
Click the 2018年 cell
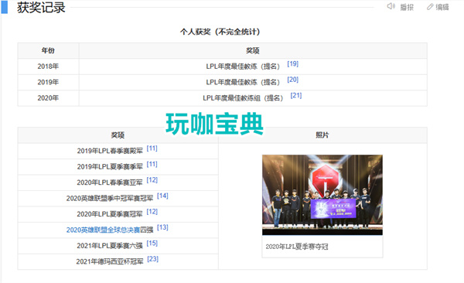pos(48,66)
